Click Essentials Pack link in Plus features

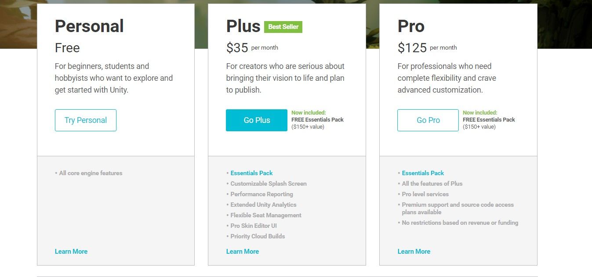pos(252,173)
